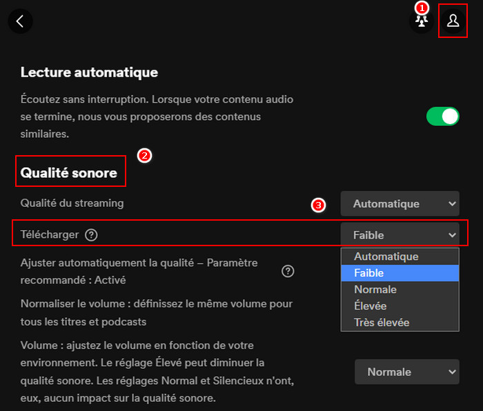Click the Qualité du streaming label
This screenshot has height=411, width=483.
click(72, 203)
